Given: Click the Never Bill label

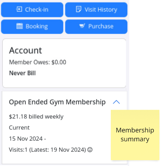Looking at the screenshot, I should pyautogui.click(x=22, y=73).
